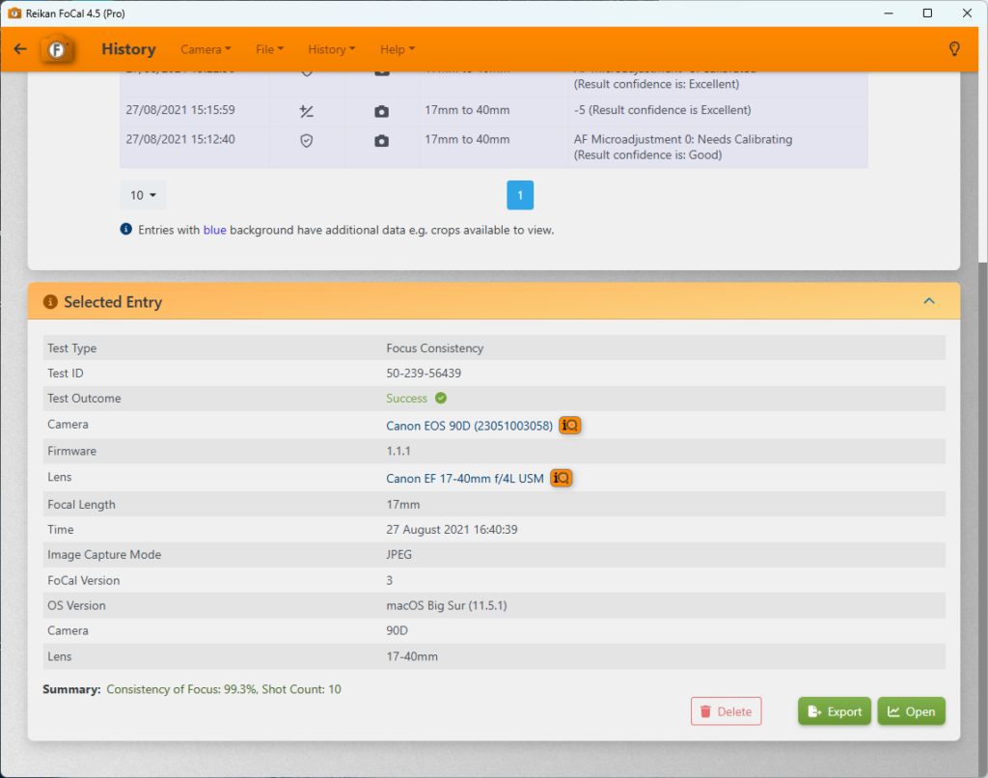
Task: Select the 27/08/2021 15:15:59 history row
Action: 493,111
